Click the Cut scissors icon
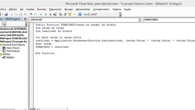Image resolution: width=195 pixels, height=110 pixels. pos(12,14)
